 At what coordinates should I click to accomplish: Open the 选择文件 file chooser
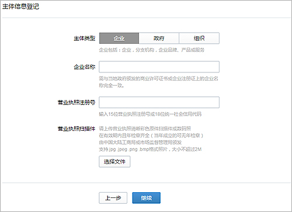click(114, 162)
